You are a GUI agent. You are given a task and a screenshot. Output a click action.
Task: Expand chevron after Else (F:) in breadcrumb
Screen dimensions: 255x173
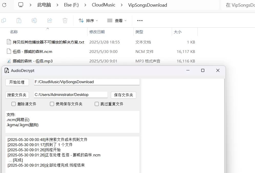(x=85, y=5)
